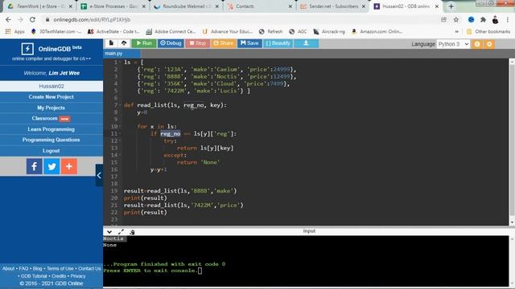
Task: Fold the function at line 7 arrow
Action: (120, 105)
